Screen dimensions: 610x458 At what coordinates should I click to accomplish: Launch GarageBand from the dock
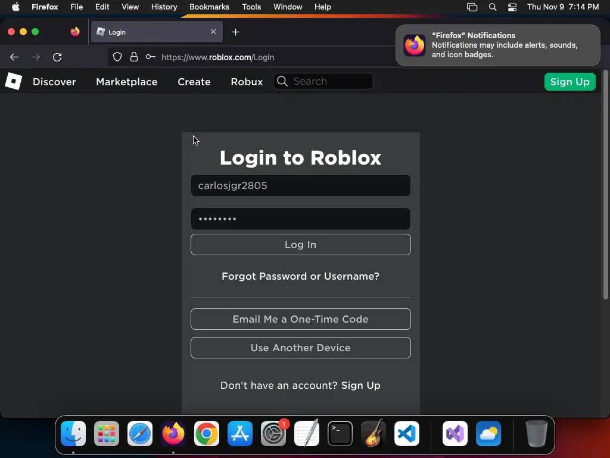374,434
